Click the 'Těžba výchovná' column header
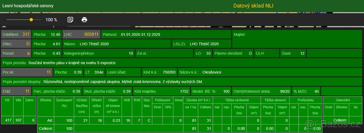 (237, 100)
